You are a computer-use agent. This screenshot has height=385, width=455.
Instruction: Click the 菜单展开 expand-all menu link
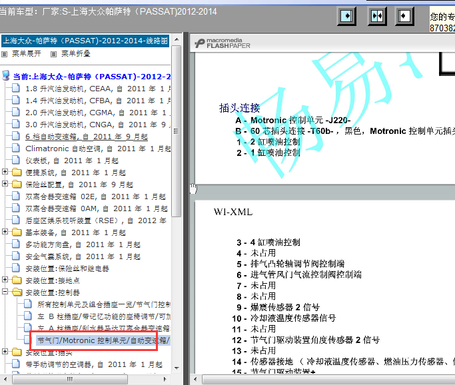pos(27,54)
